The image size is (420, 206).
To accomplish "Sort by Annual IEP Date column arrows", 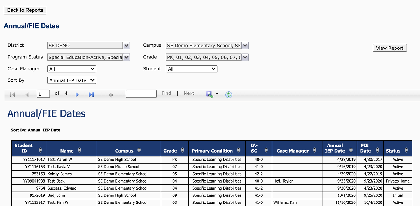I will tap(351, 150).
